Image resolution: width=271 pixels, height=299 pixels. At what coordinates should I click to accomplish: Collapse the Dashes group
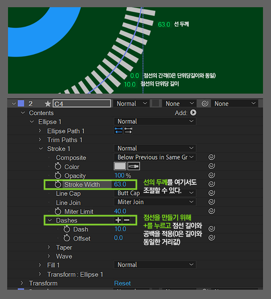pos(50,220)
